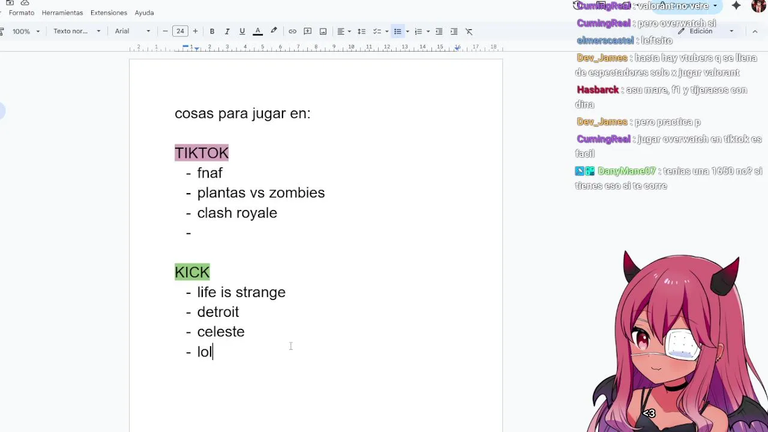Open the highlight color tool

(x=274, y=31)
